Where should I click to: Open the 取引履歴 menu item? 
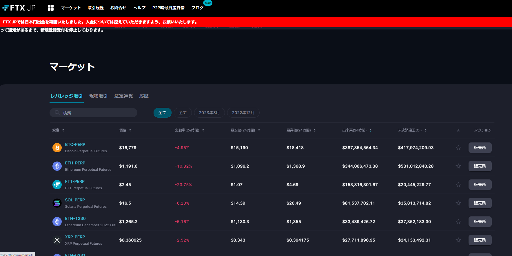click(x=96, y=8)
